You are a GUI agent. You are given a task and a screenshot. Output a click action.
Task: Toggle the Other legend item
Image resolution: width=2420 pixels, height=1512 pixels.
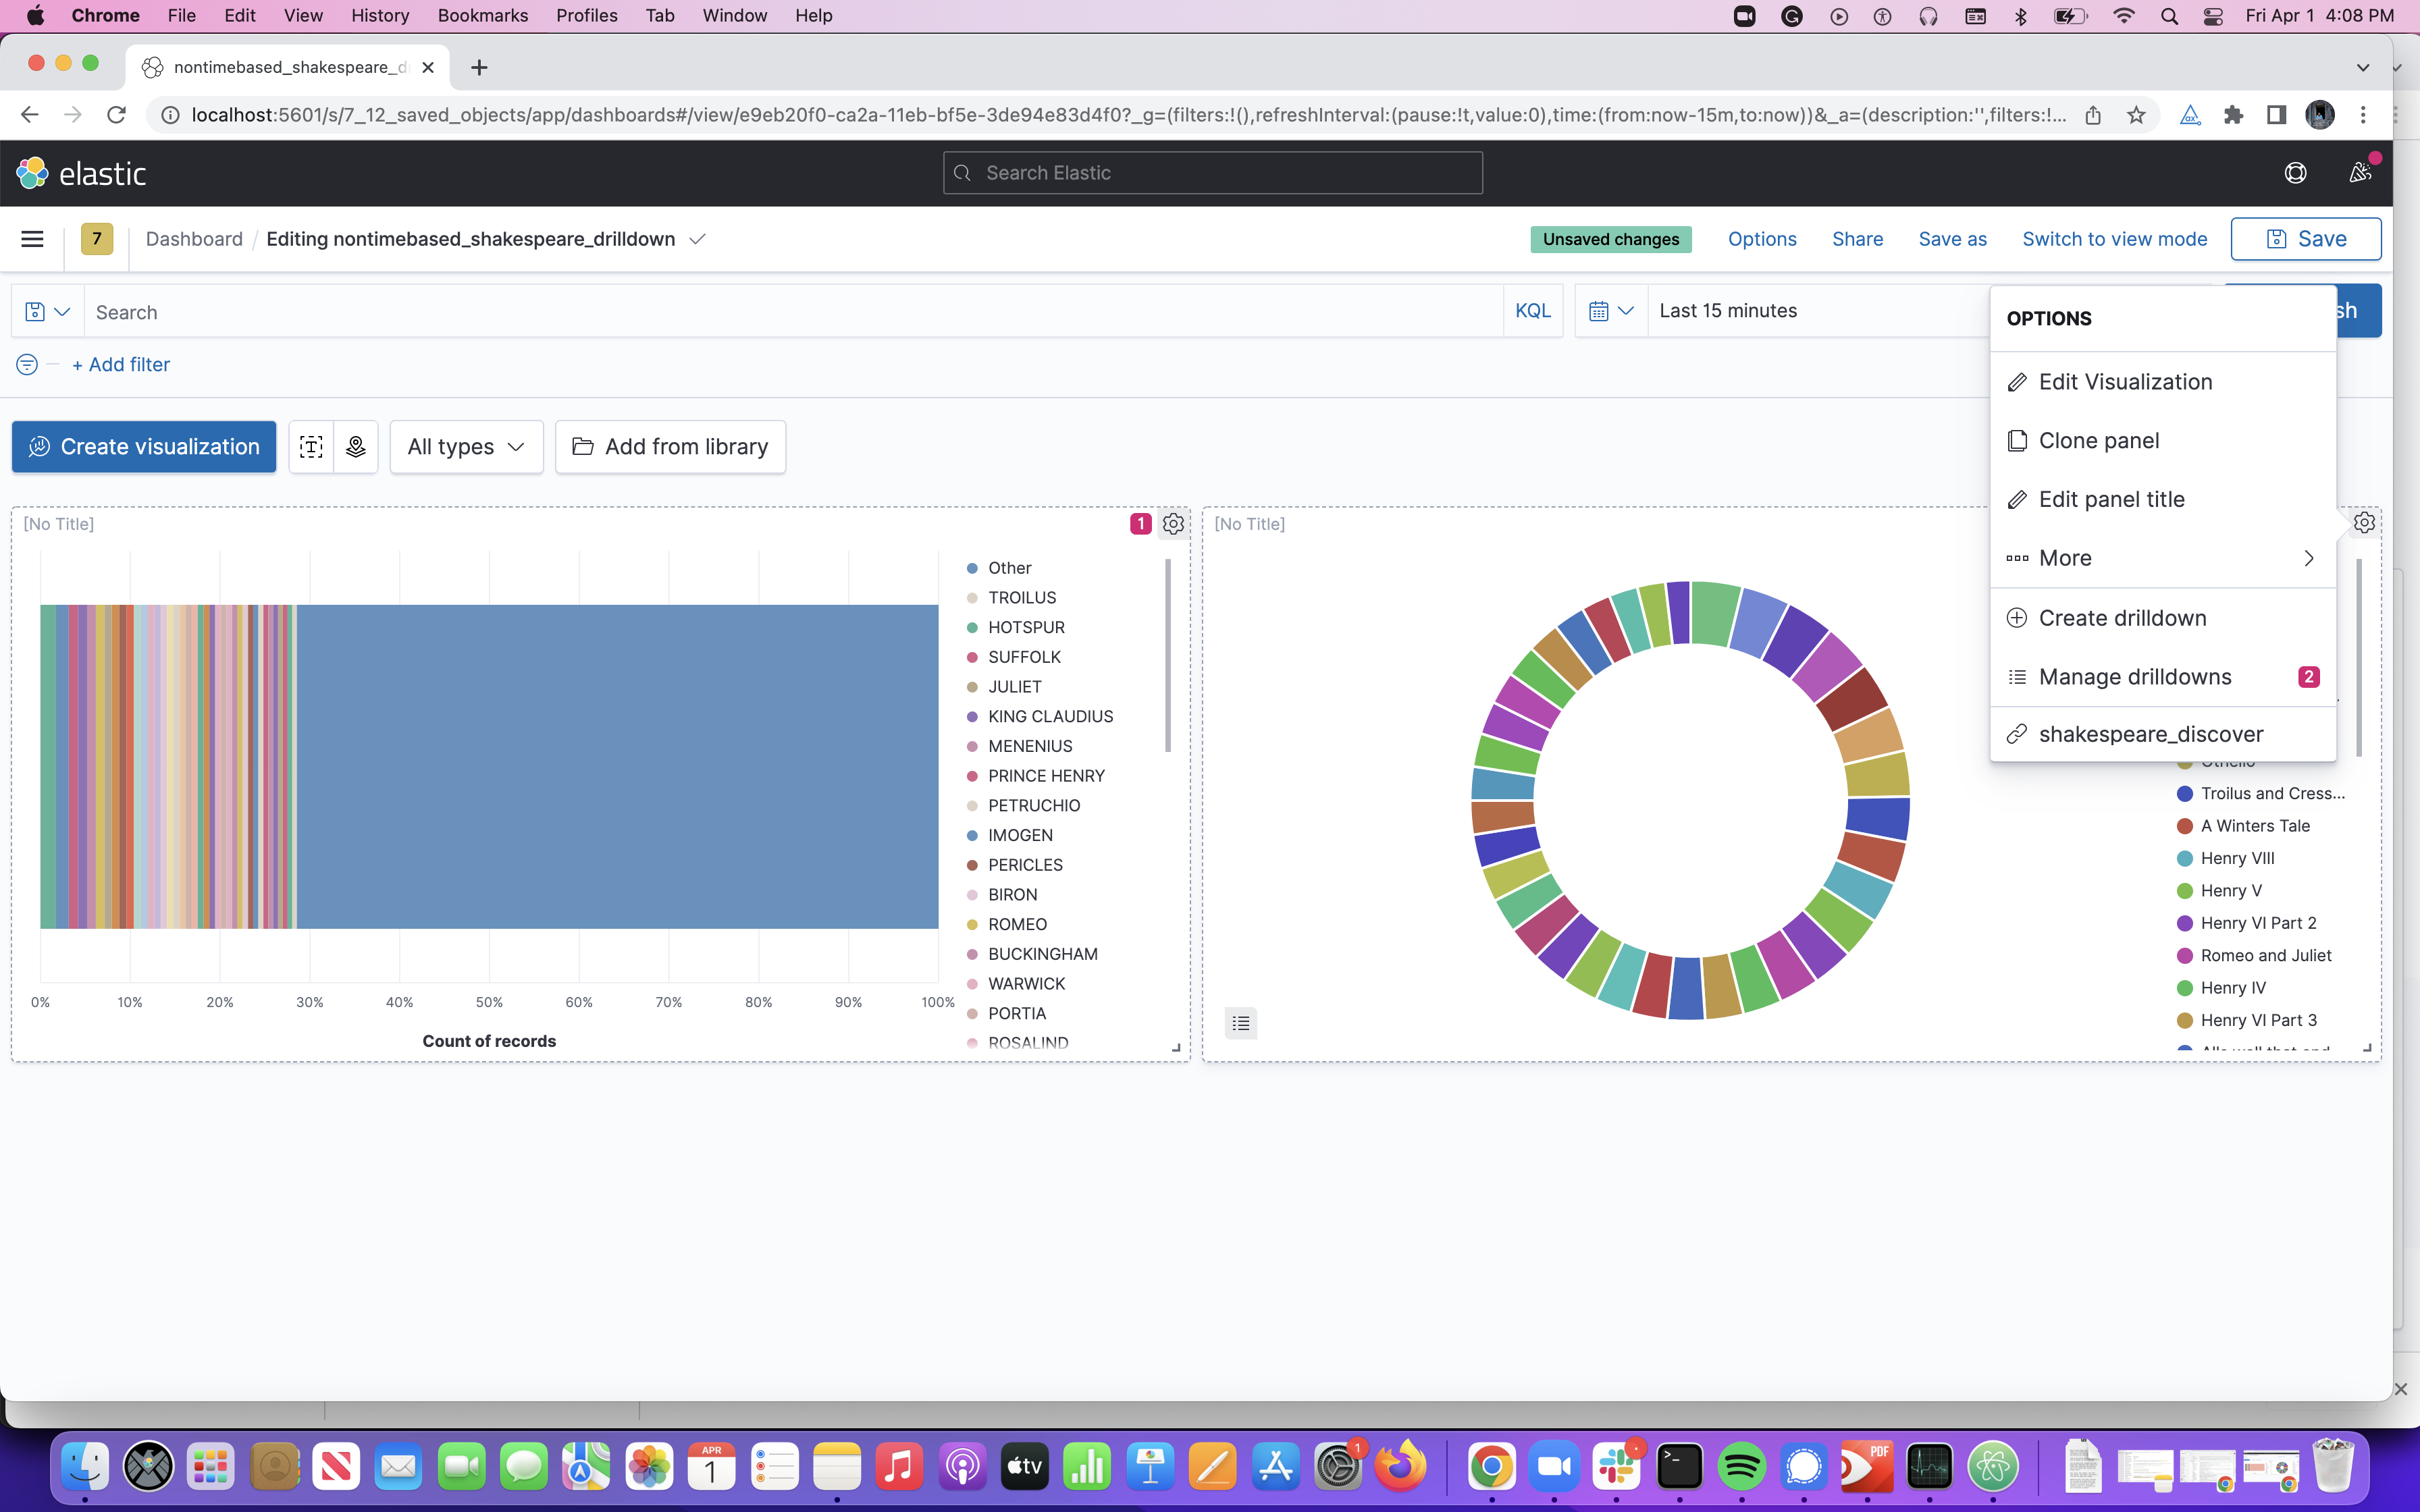coord(1010,568)
